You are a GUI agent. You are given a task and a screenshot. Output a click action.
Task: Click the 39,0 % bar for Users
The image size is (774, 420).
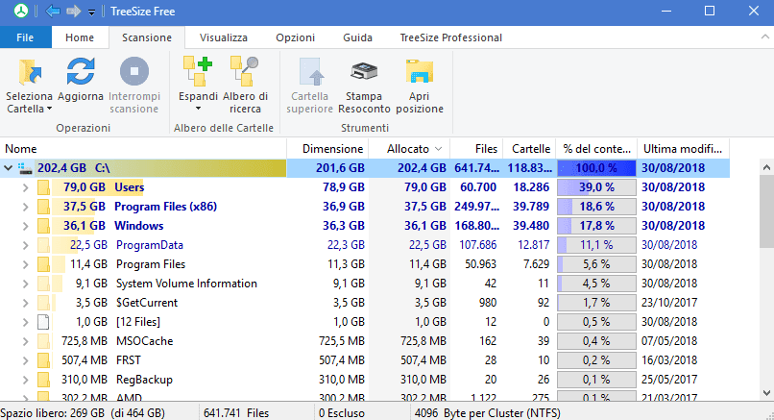pyautogui.click(x=596, y=187)
